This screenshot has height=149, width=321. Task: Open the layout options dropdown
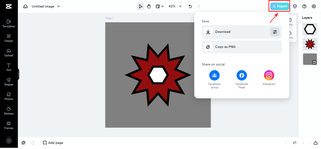tap(159, 6)
